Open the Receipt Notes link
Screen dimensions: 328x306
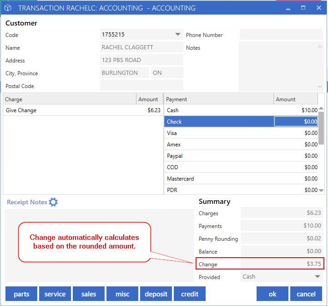point(27,202)
